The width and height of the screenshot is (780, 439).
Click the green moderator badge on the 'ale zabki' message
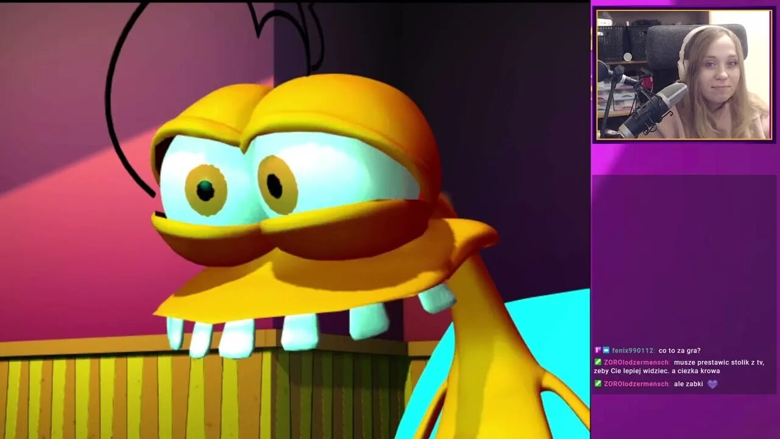coord(598,384)
